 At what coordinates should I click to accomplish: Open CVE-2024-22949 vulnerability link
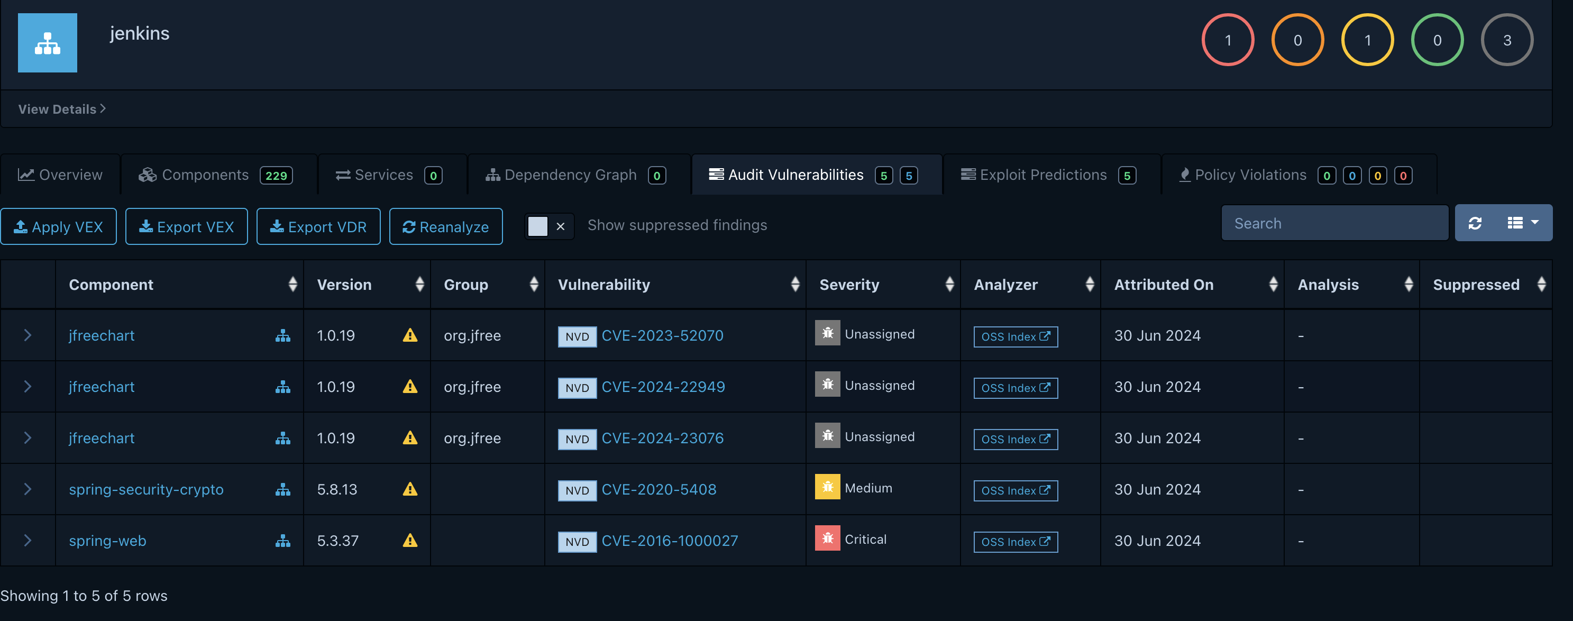click(x=663, y=387)
